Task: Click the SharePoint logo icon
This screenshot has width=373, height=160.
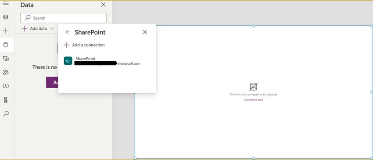Action: pos(68,61)
